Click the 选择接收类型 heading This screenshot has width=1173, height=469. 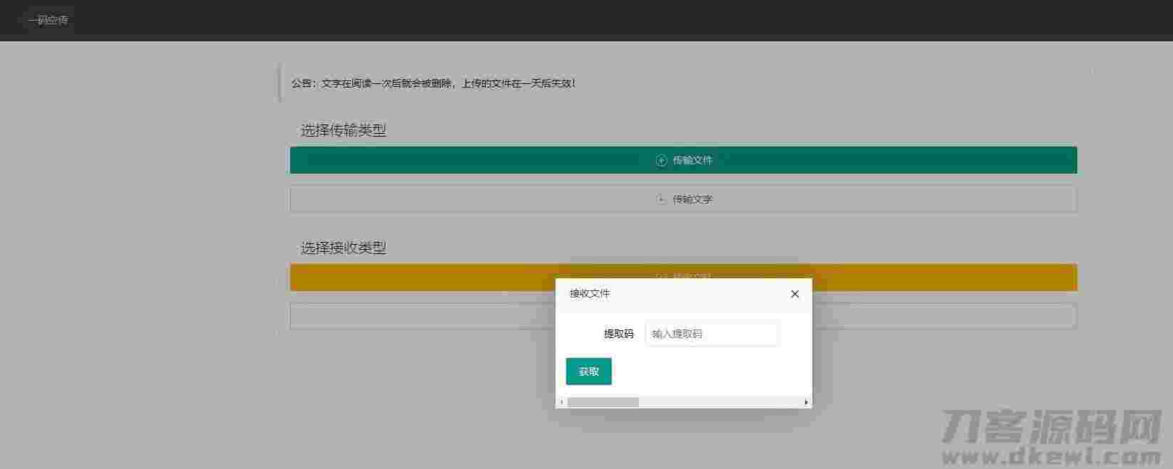coord(343,248)
